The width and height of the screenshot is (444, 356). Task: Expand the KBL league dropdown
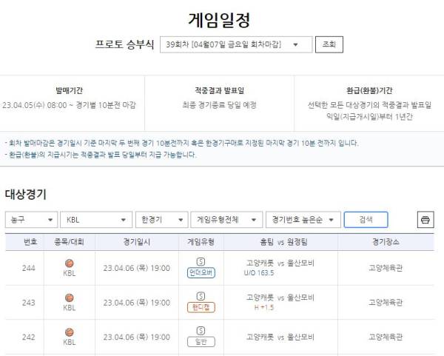click(96, 220)
